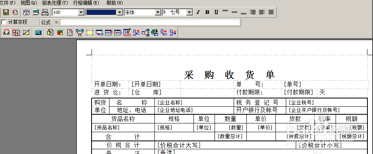Select the 税务登记号 label cell

(260, 102)
